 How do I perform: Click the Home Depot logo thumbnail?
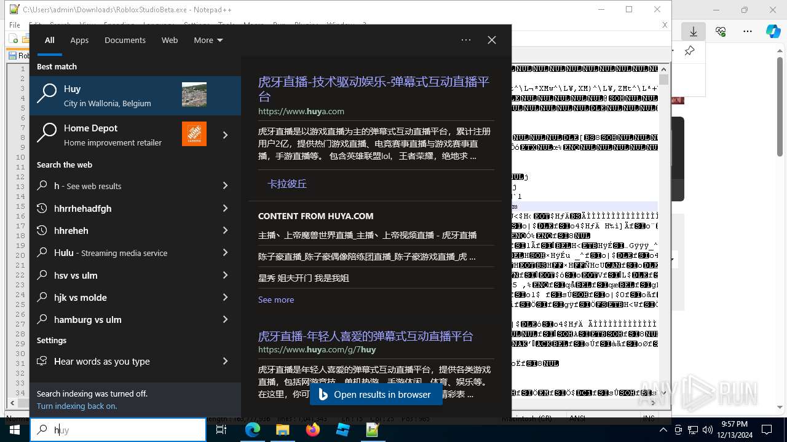pos(194,134)
